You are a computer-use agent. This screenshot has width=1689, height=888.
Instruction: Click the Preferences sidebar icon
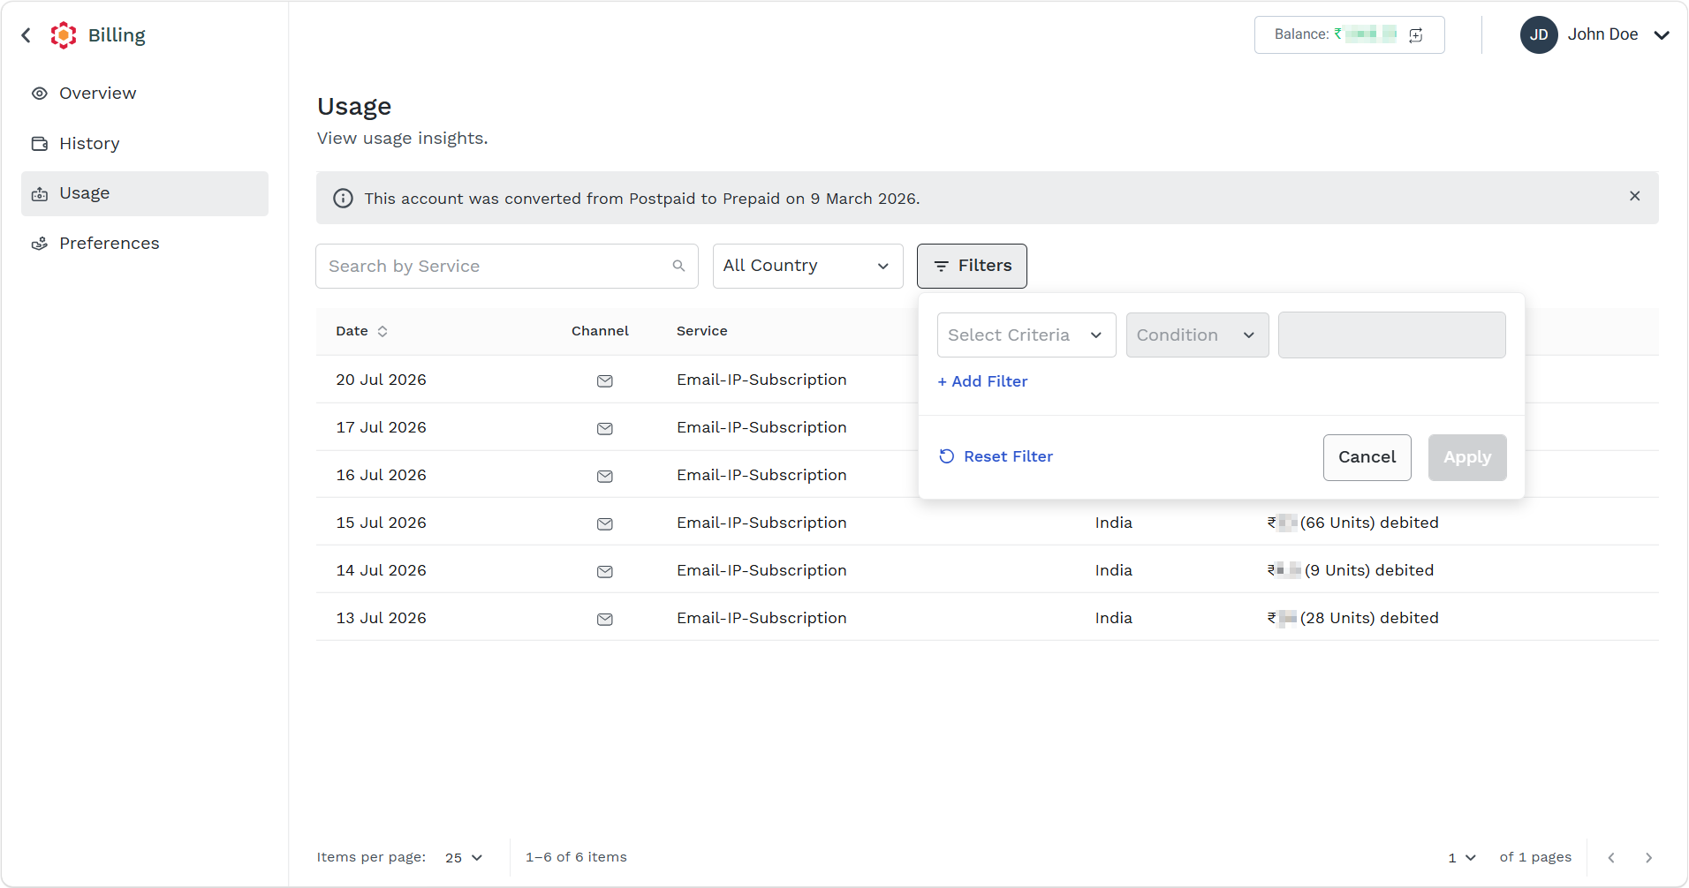coord(40,244)
